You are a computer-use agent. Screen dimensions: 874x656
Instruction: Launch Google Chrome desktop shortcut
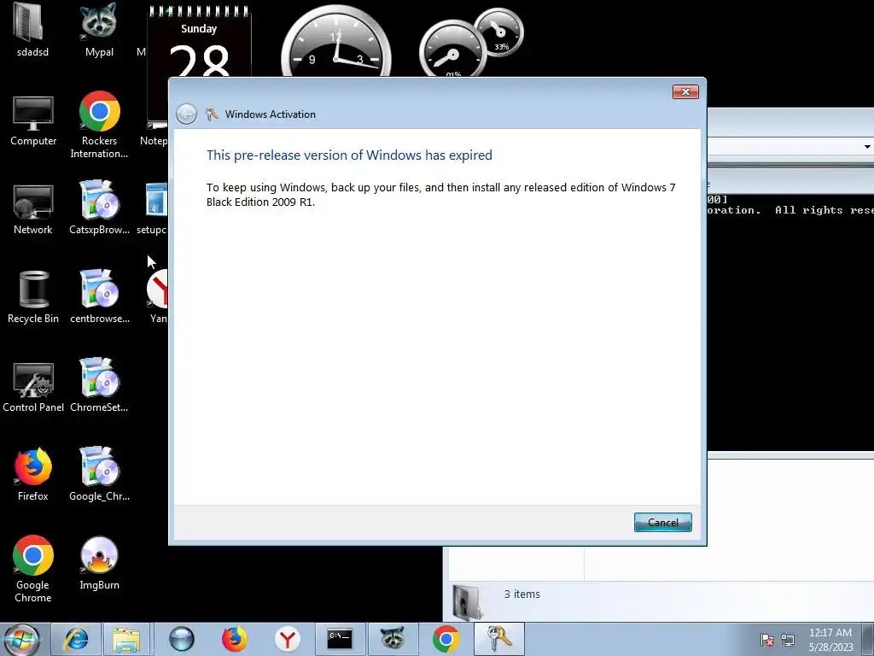[33, 569]
